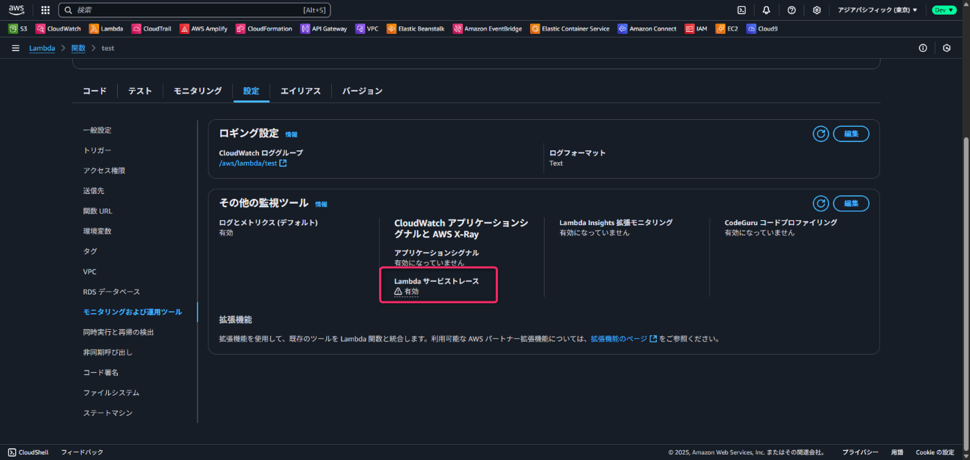Open 情報 link next to その他の監視ツール
The image size is (970, 460).
pyautogui.click(x=321, y=204)
